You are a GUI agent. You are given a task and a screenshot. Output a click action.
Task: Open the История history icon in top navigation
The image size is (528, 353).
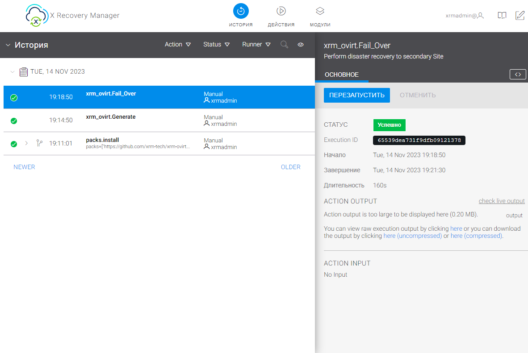pyautogui.click(x=241, y=11)
